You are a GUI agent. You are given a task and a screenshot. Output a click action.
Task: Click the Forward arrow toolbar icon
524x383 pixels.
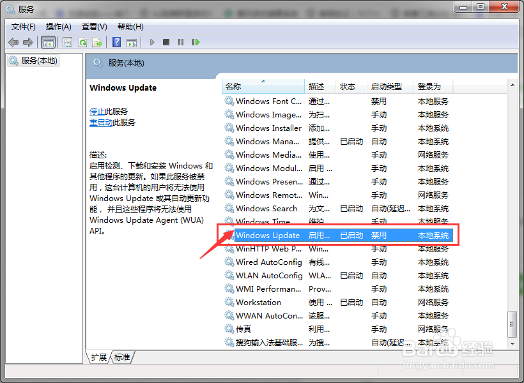pos(27,42)
